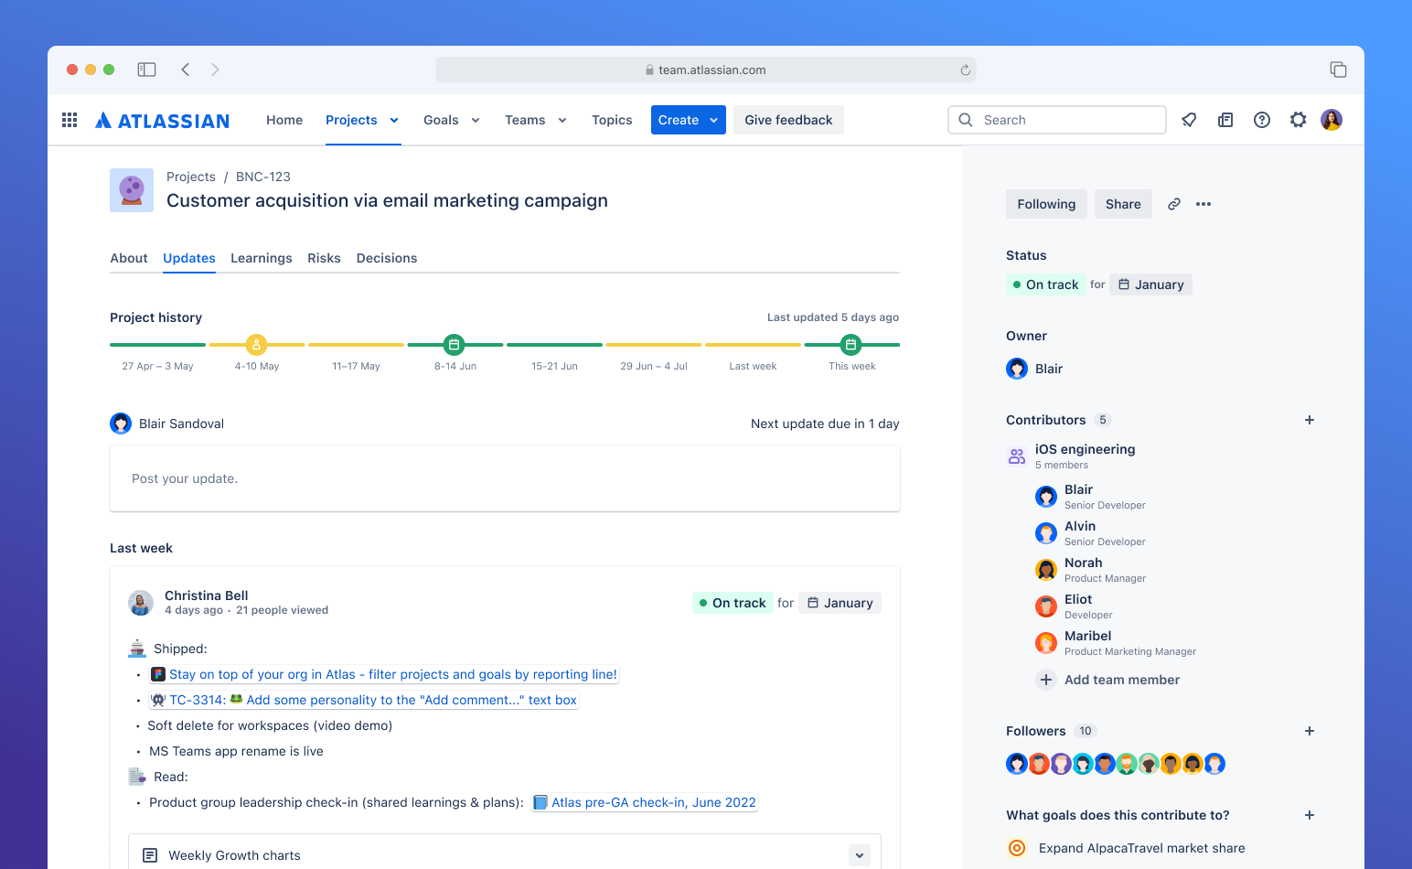Open Maribel's contributor profile
1412x869 pixels.
point(1116,643)
